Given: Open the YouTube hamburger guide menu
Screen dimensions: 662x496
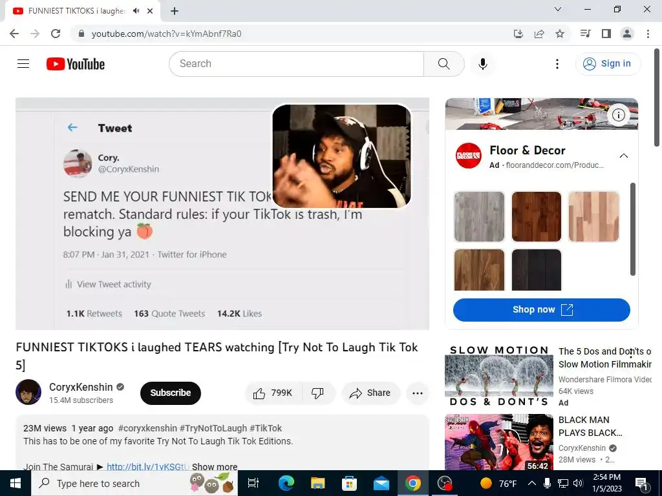Looking at the screenshot, I should [23, 64].
